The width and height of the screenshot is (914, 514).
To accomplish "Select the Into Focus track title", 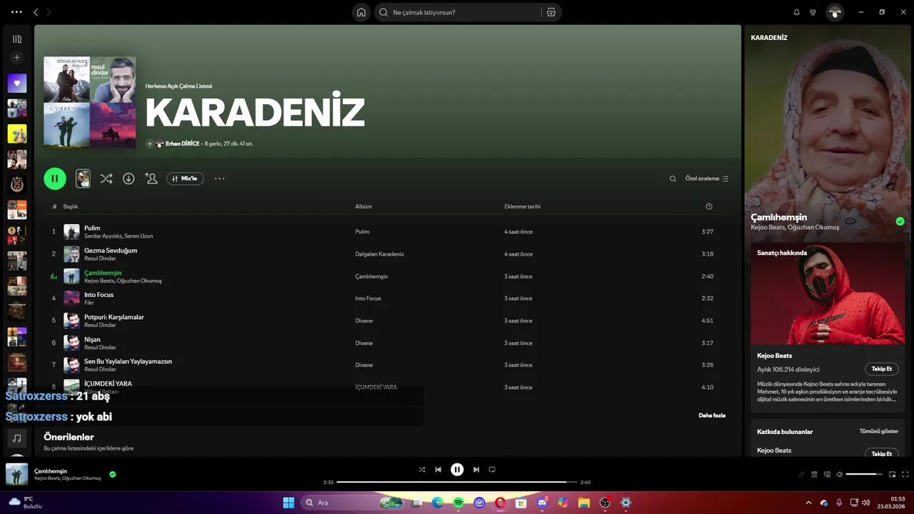I will [x=99, y=295].
